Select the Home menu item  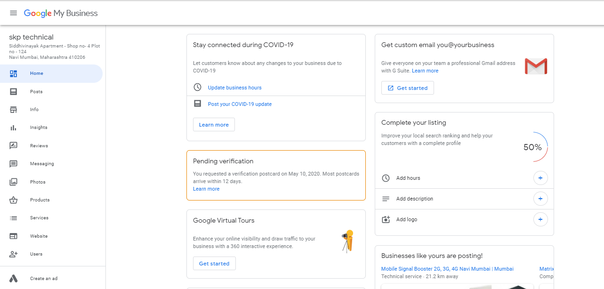[37, 73]
